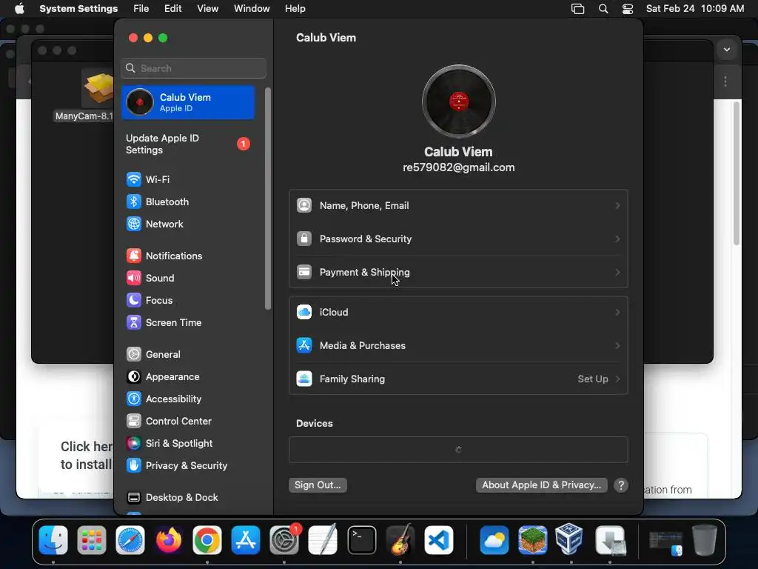
Task: Click the background window's dropdown chevron button
Action: [727, 50]
